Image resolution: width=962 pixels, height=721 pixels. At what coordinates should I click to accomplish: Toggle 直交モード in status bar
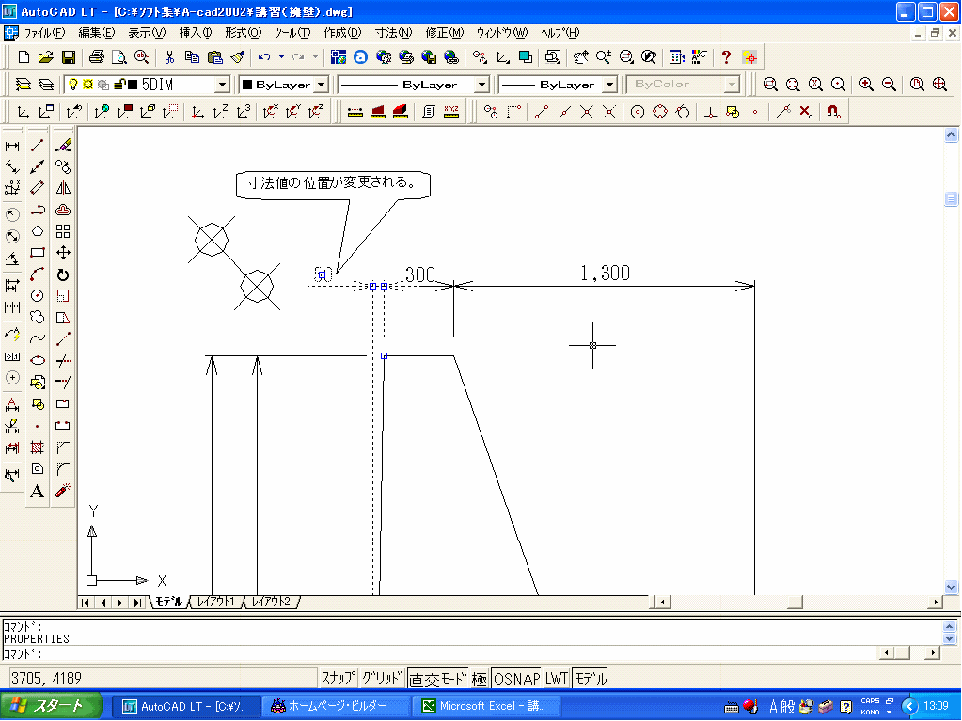pos(438,678)
